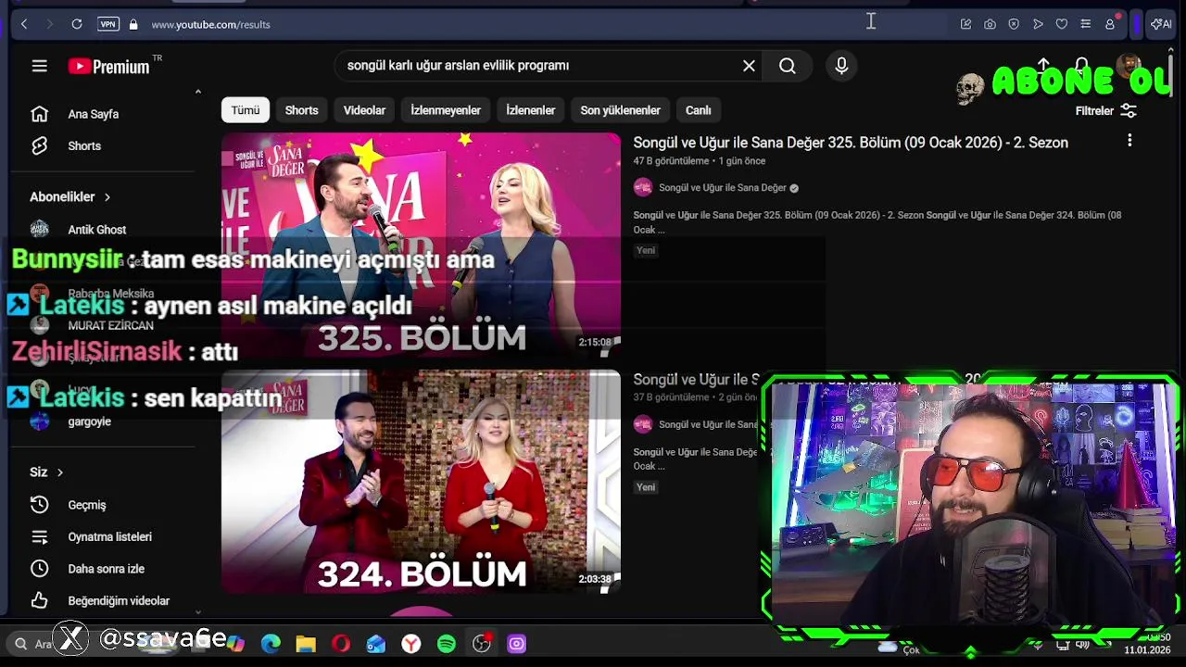This screenshot has height=667, width=1186.
Task: Click first result's channel avatar
Action: click(643, 187)
